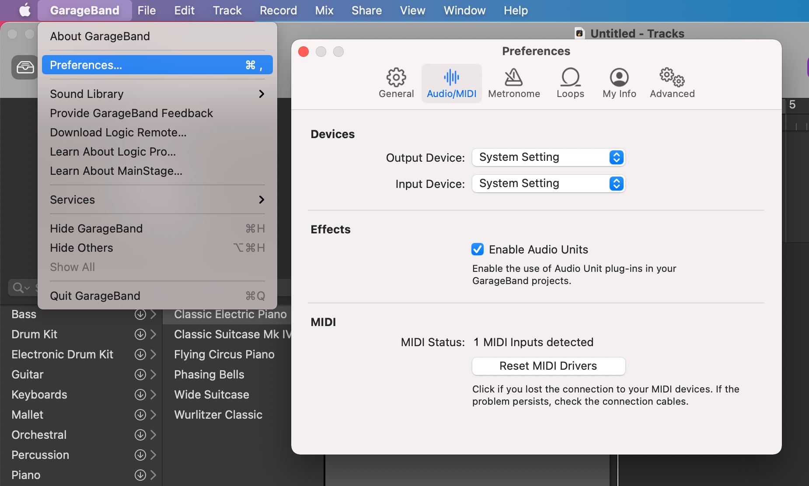Download Percussion sounds

click(x=140, y=455)
